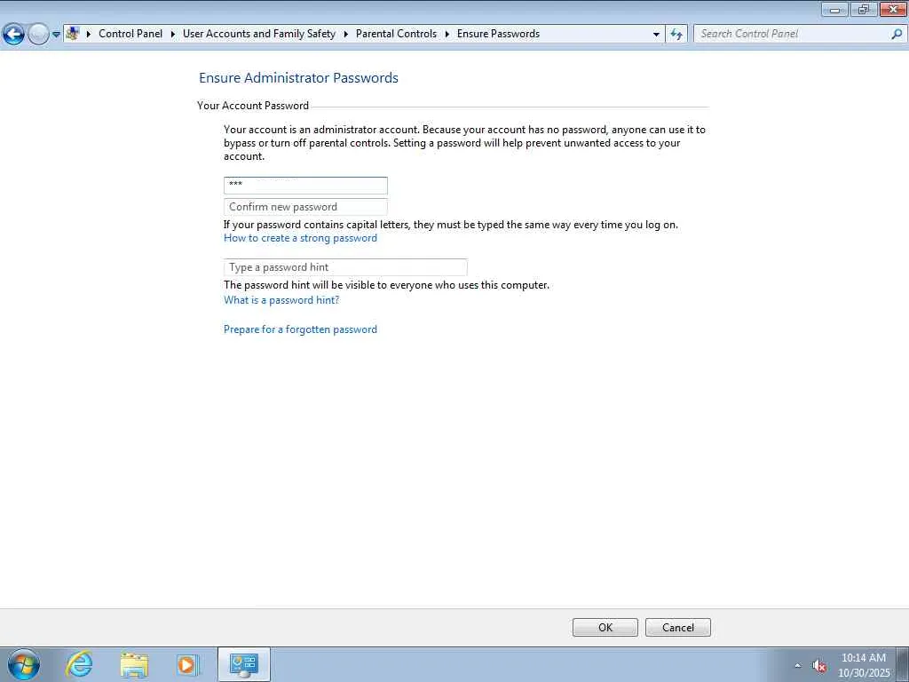Click the Your Account Password label
The image size is (909, 682).
pyautogui.click(x=253, y=106)
